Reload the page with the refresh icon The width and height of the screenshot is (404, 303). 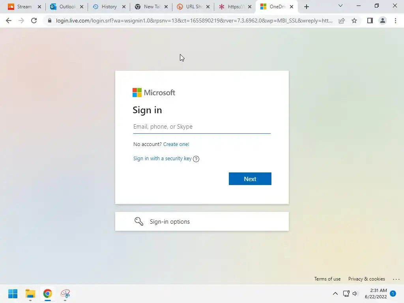point(34,21)
